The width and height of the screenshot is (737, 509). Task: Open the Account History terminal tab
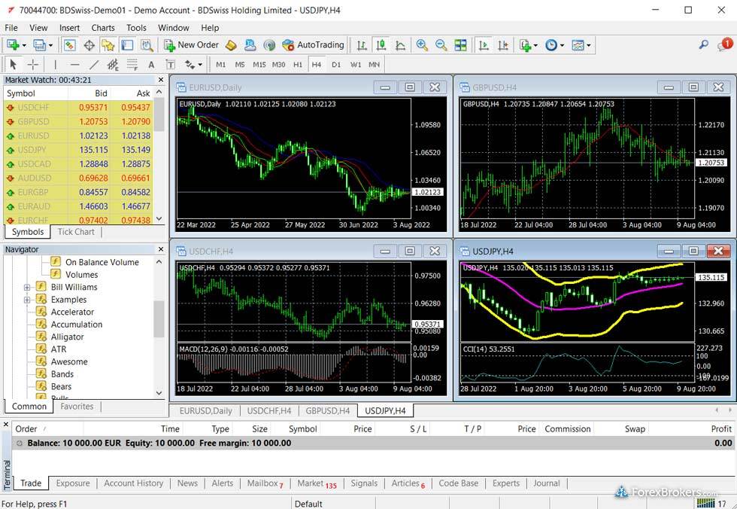134,483
